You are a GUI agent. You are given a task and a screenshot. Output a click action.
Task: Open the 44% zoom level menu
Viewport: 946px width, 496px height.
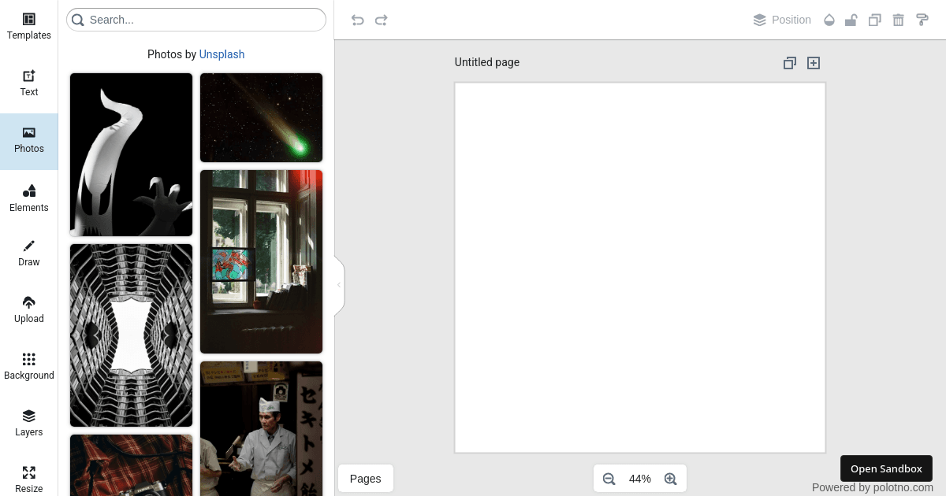point(640,479)
